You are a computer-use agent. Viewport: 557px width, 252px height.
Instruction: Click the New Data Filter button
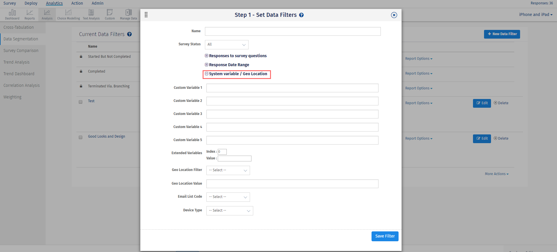pos(502,34)
